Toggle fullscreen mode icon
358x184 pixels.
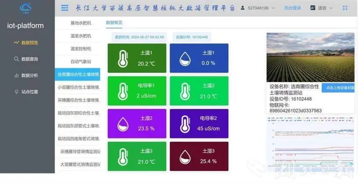(x=345, y=8)
